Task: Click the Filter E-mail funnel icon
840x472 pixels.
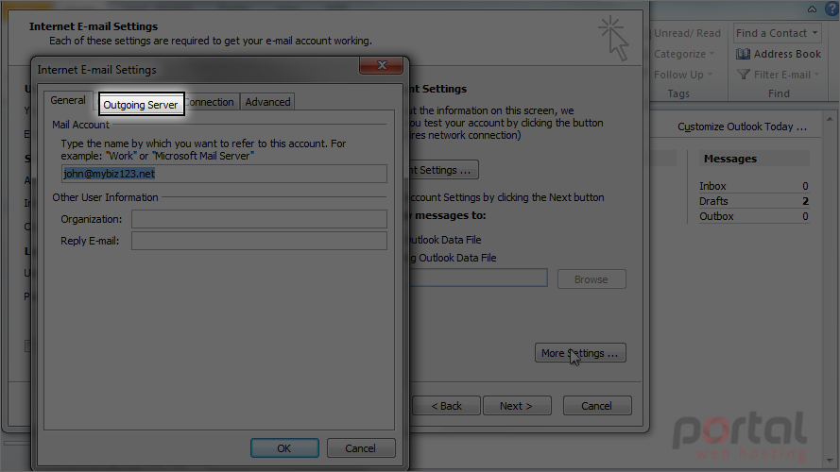Action: (743, 75)
